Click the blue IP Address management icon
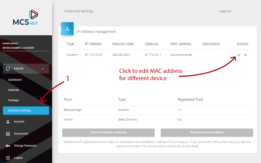Viewport: 261px width, 163px height. (x=67, y=29)
